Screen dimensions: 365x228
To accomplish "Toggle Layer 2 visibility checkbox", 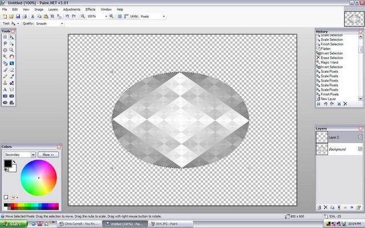I will coord(360,137).
